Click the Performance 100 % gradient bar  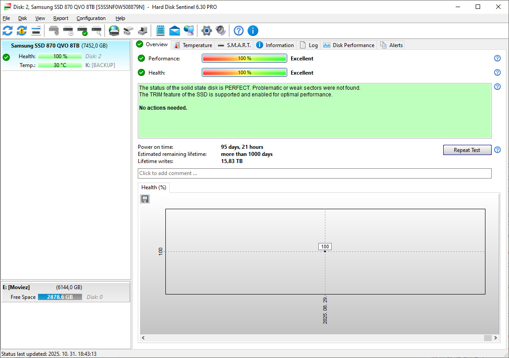point(244,58)
